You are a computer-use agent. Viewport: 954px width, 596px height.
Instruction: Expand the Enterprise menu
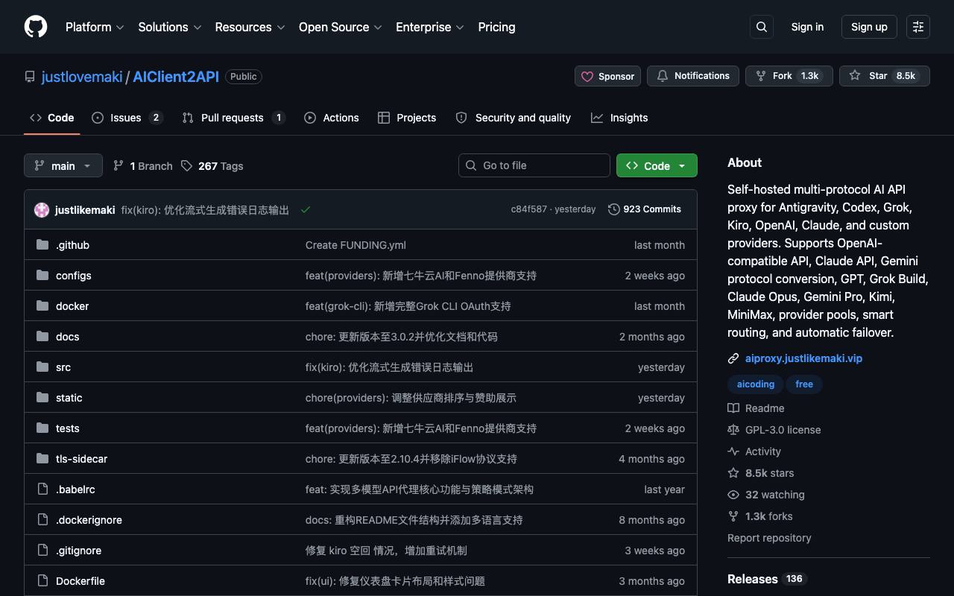[x=430, y=27]
